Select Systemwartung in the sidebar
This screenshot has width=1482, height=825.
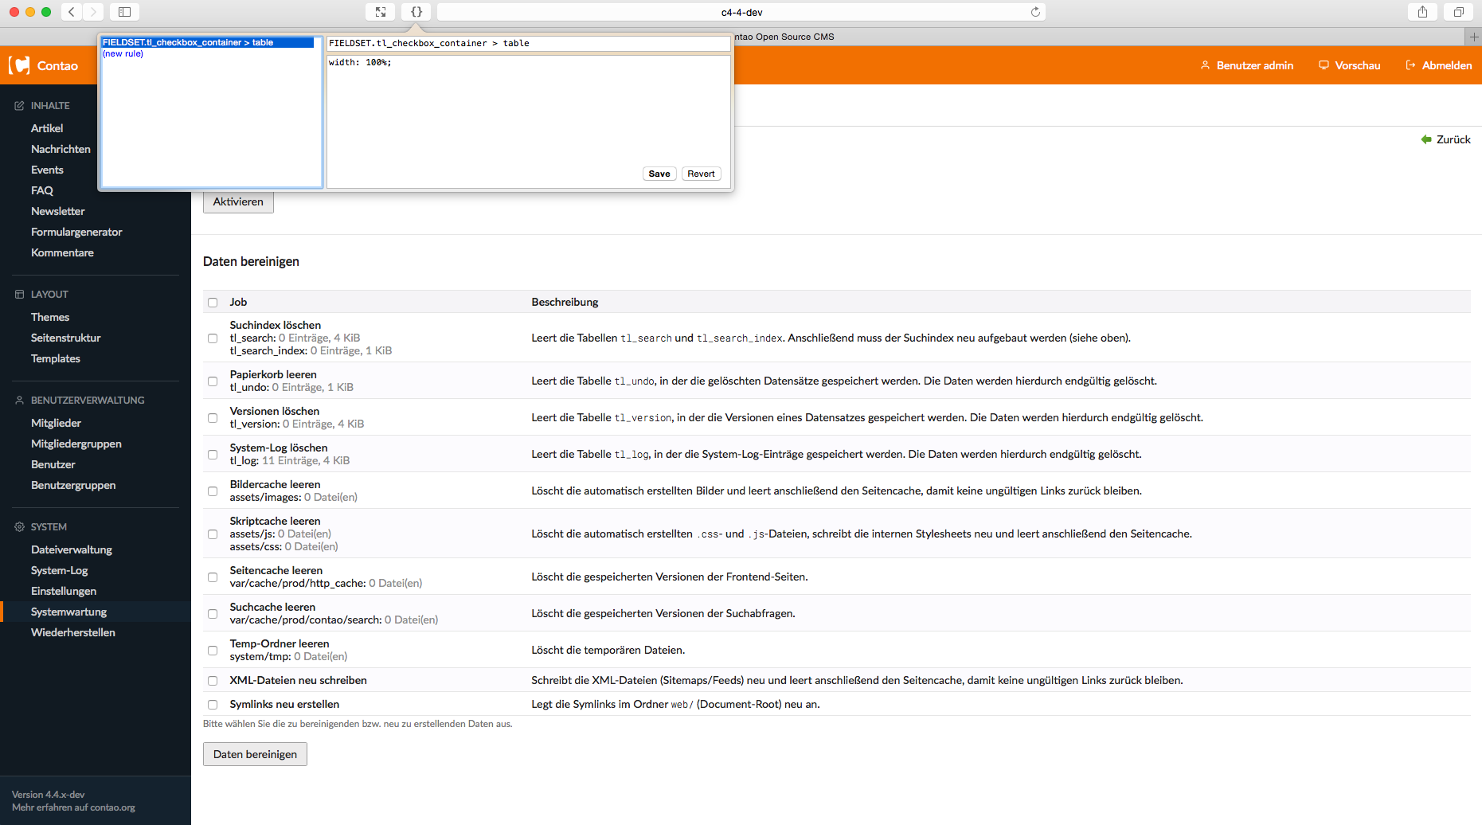coord(69,612)
